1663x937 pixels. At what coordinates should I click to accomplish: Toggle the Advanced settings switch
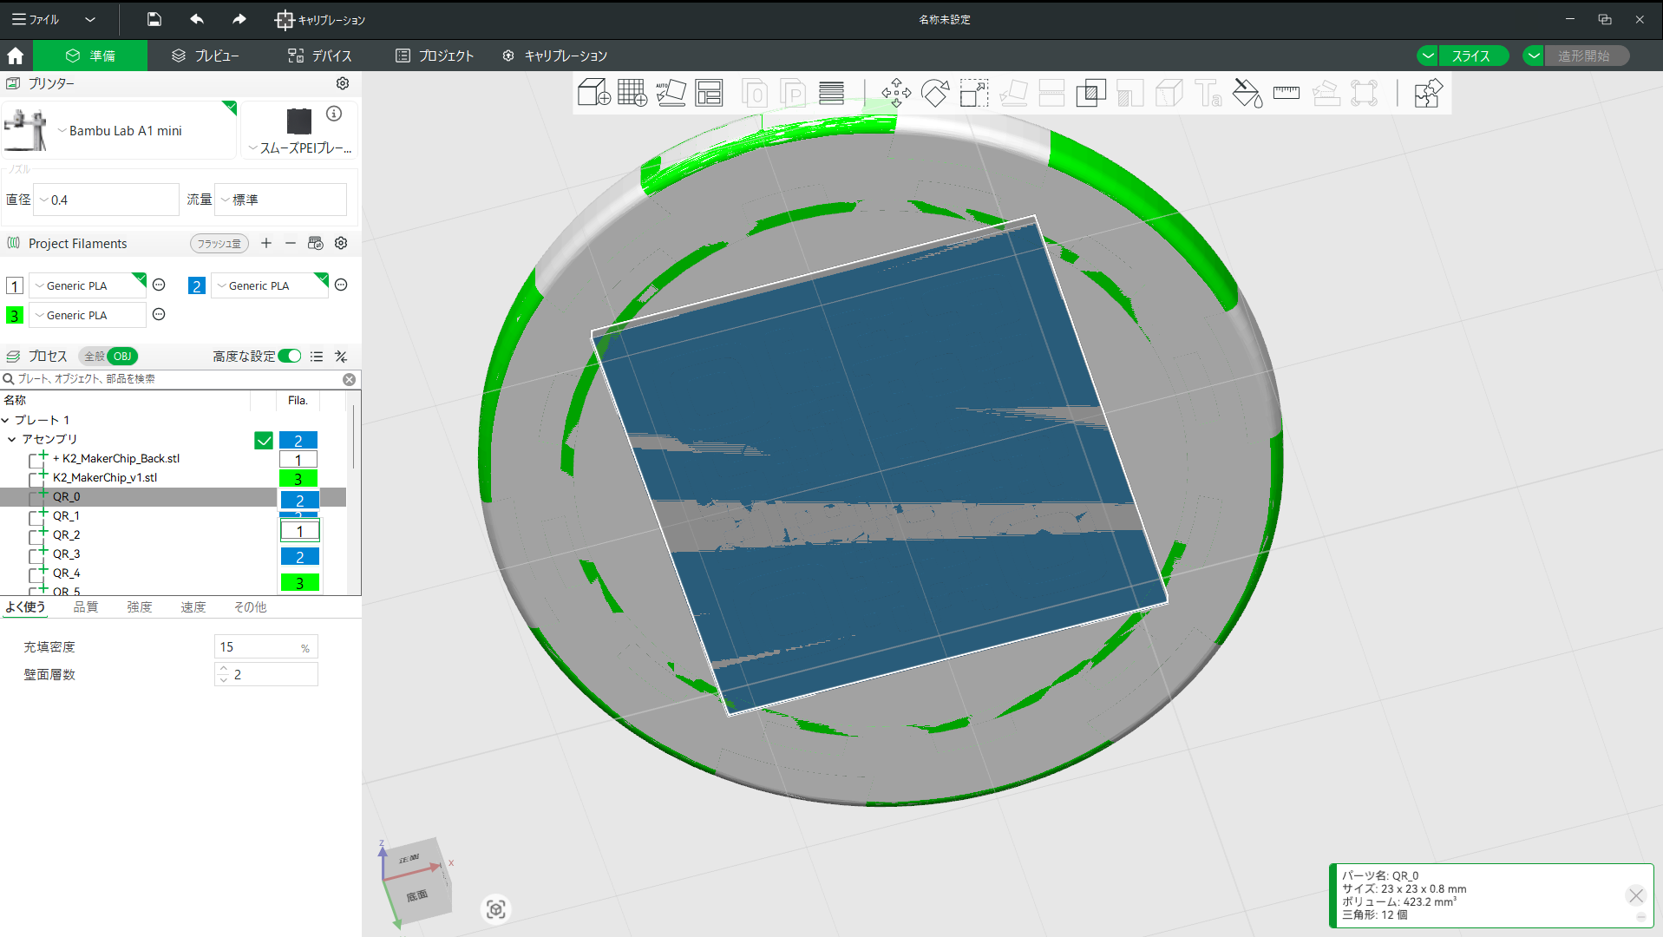pos(290,356)
